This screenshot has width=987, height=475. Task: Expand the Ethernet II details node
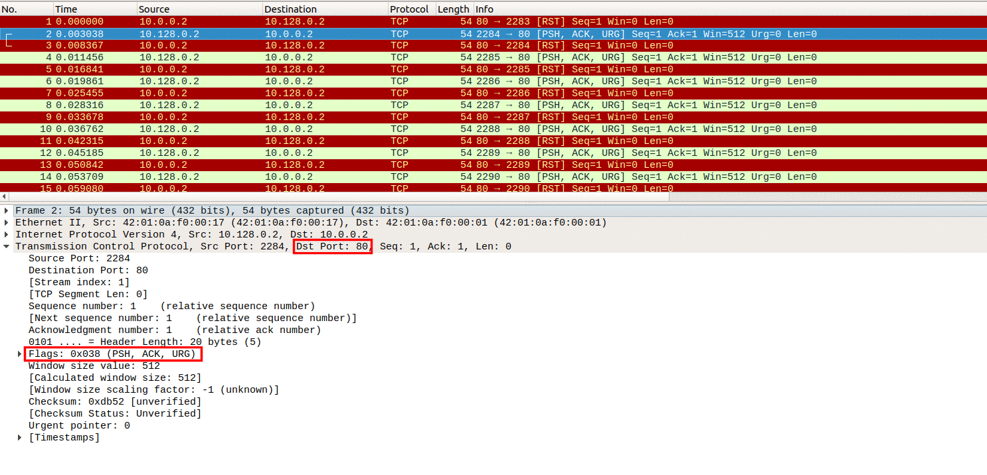[x=7, y=223]
